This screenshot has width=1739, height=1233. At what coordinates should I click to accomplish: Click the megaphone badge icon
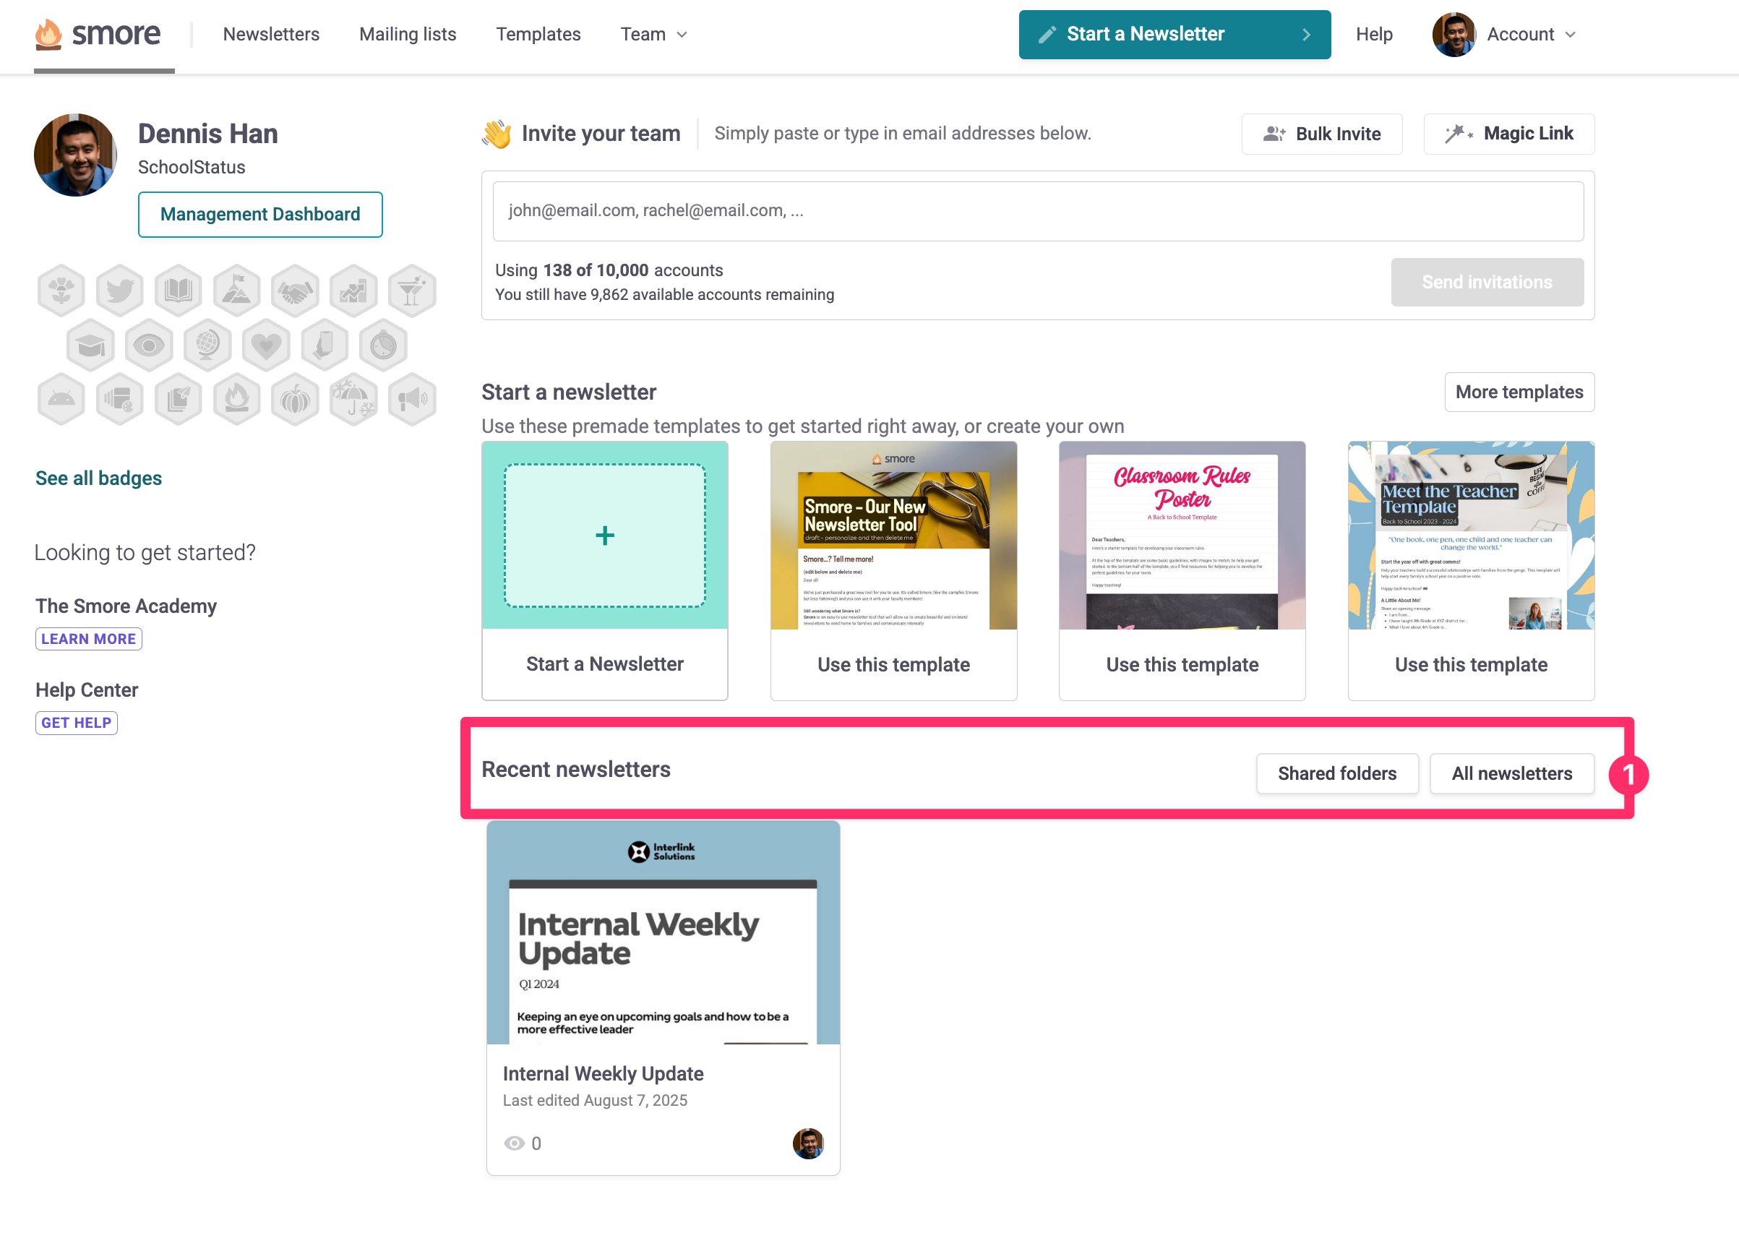tap(411, 400)
